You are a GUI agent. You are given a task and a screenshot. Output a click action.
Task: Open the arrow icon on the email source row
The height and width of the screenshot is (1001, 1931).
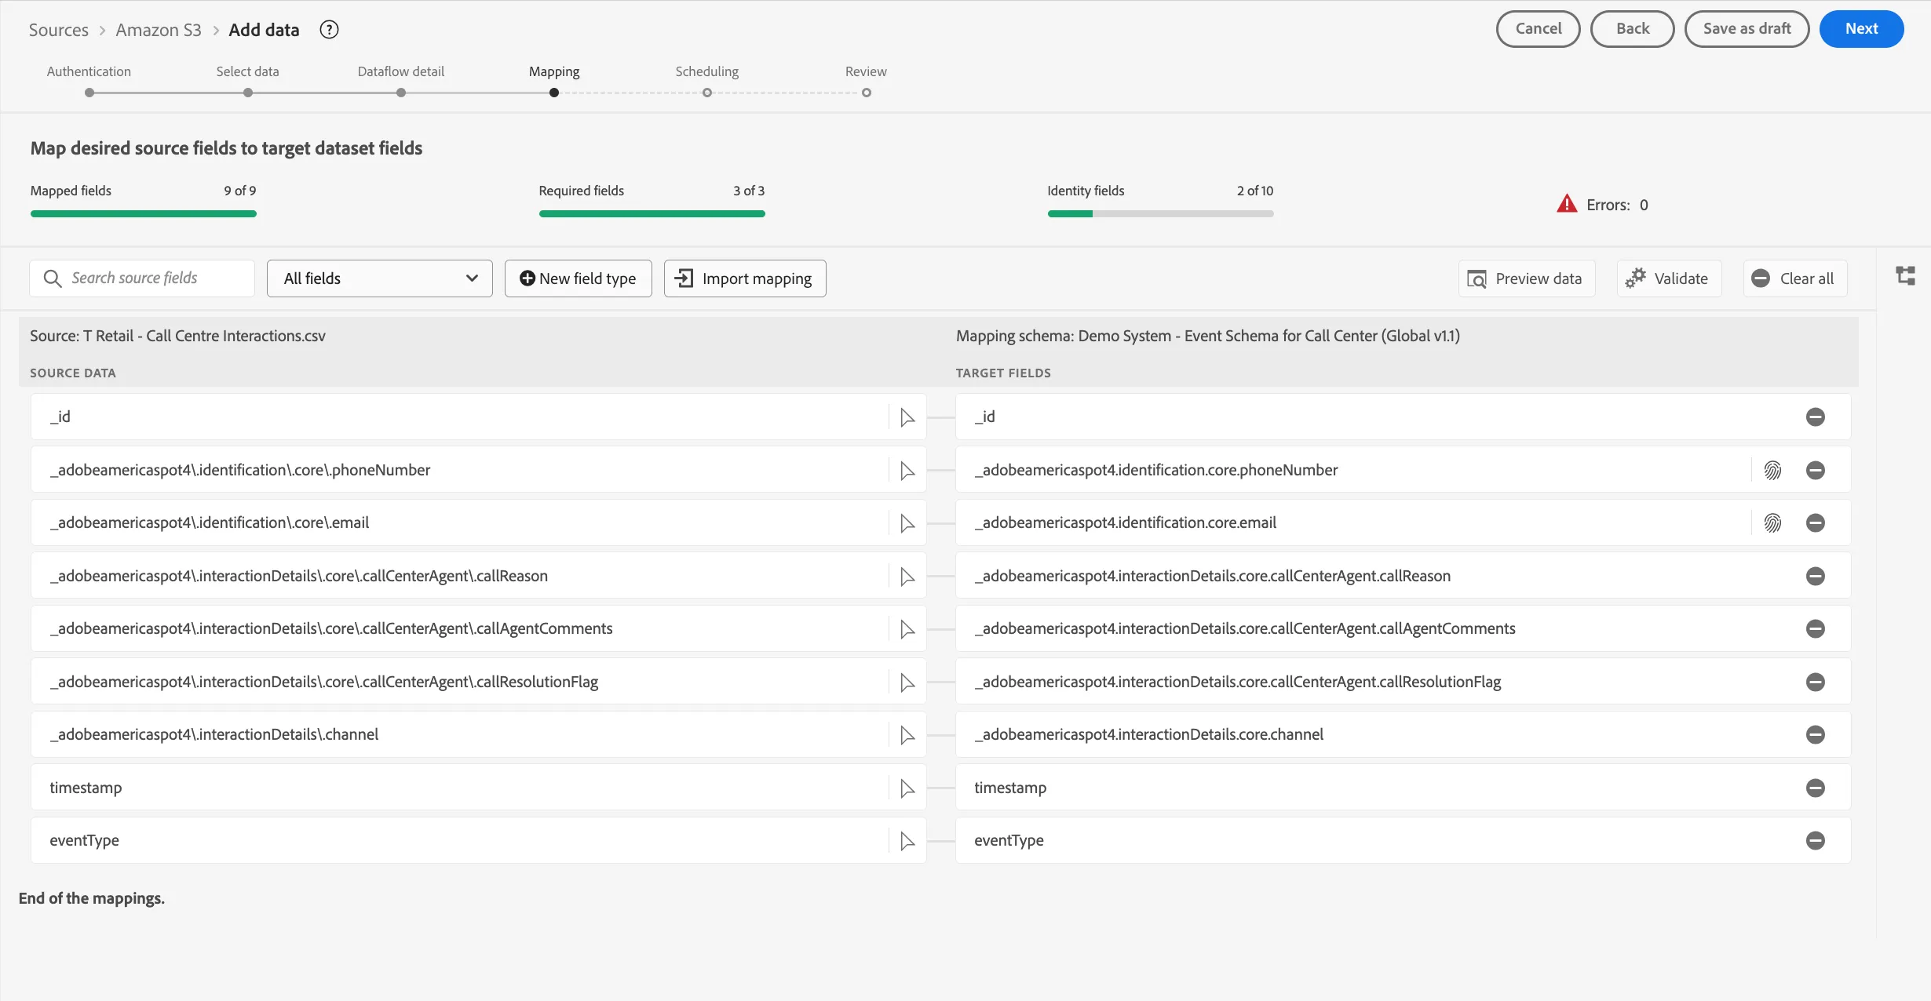(907, 522)
